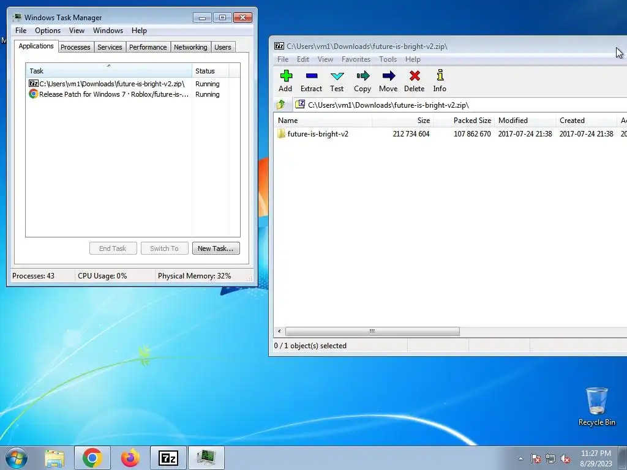The width and height of the screenshot is (627, 470).
Task: Click the Switch To button
Action: click(x=164, y=248)
